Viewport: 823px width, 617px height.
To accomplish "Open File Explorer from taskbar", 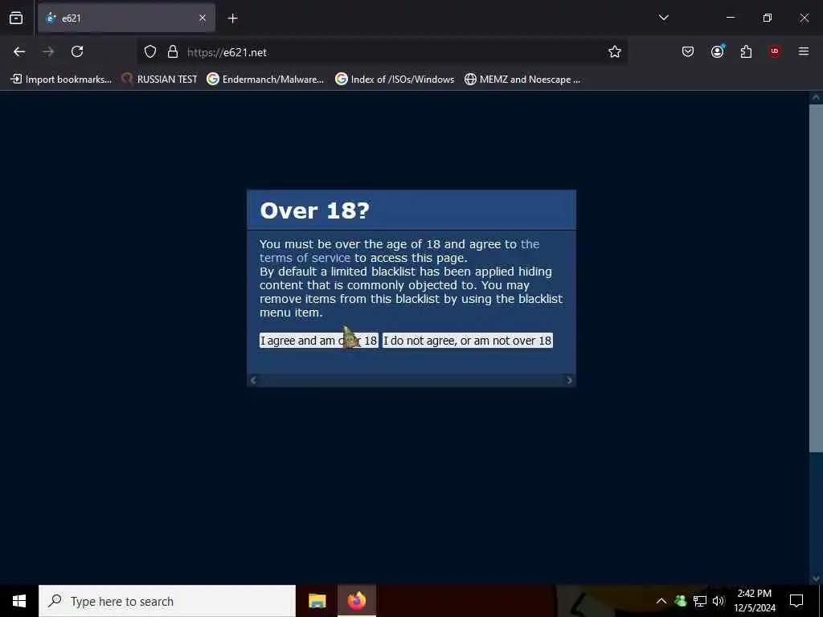I will point(317,601).
